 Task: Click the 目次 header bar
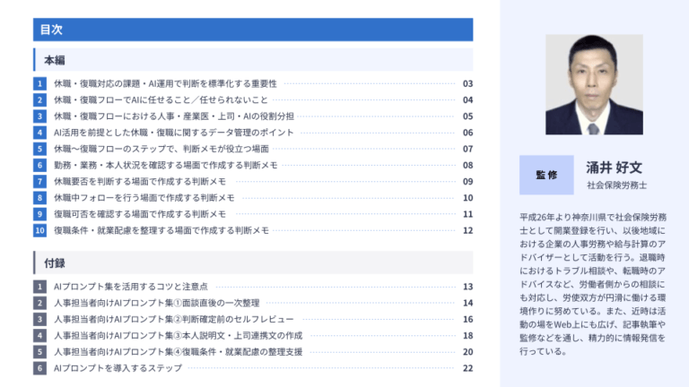[x=253, y=30]
